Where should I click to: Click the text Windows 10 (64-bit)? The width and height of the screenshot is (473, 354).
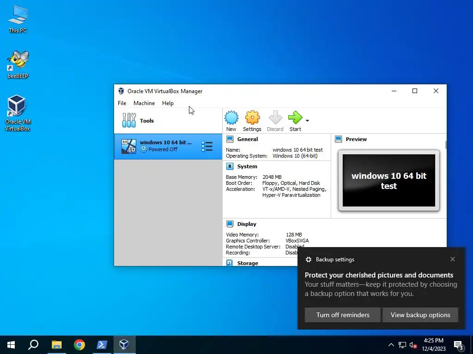click(x=295, y=156)
